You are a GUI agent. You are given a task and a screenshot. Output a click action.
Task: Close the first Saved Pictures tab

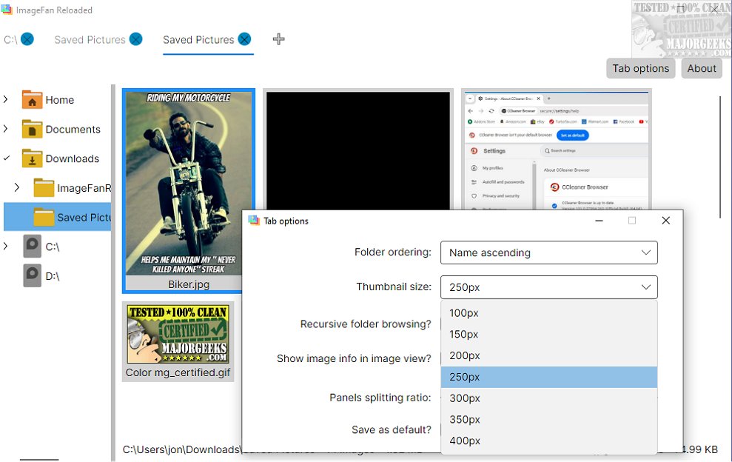click(136, 39)
